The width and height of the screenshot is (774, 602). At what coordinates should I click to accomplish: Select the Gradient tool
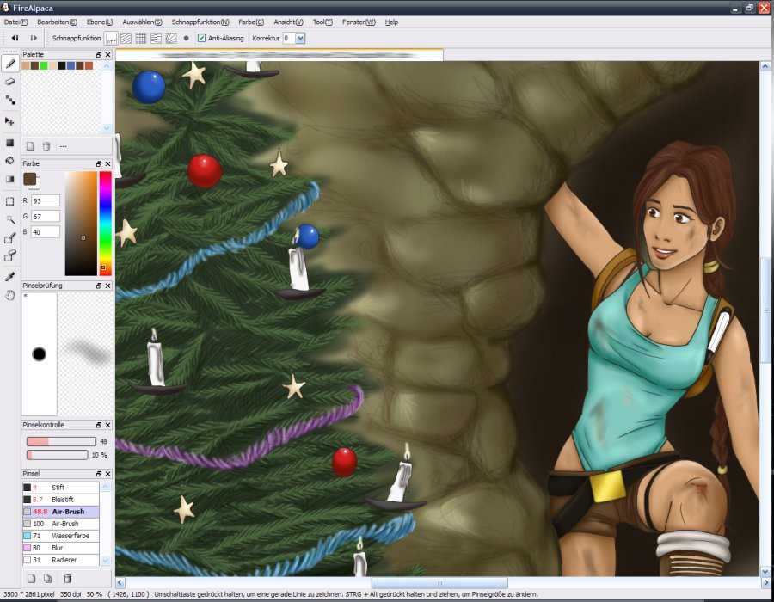[9, 179]
